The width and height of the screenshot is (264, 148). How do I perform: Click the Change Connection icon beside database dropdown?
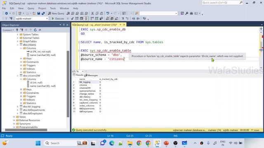pyautogui.click(x=11, y=18)
